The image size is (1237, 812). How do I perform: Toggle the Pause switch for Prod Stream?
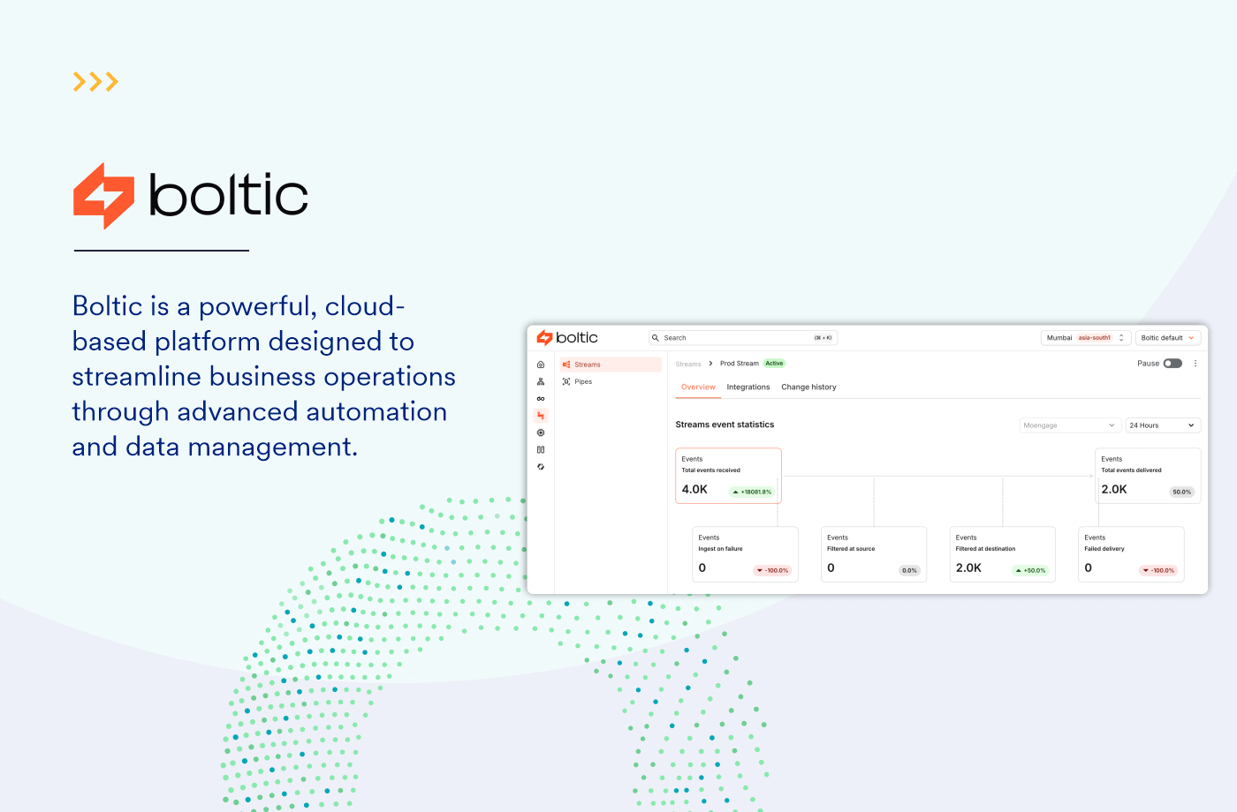click(x=1172, y=364)
